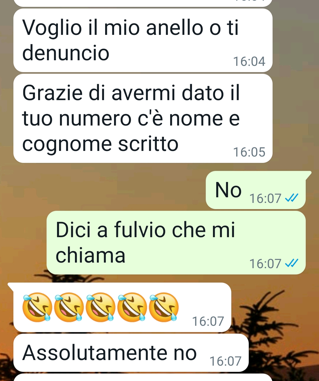The image size is (319, 381).
Task: Tap the 16:05 timestamp
Action: point(249,152)
